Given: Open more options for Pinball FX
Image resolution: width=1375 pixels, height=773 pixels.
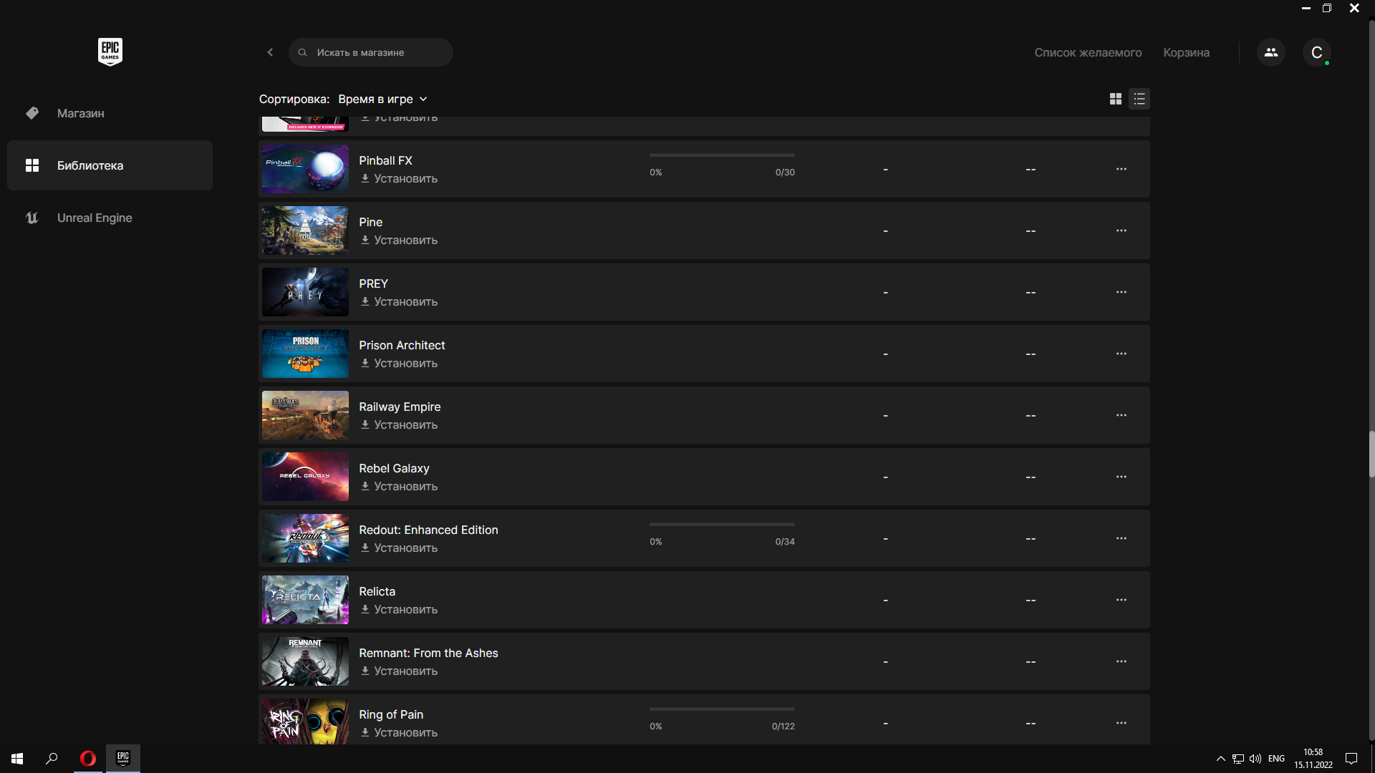Looking at the screenshot, I should [x=1121, y=169].
